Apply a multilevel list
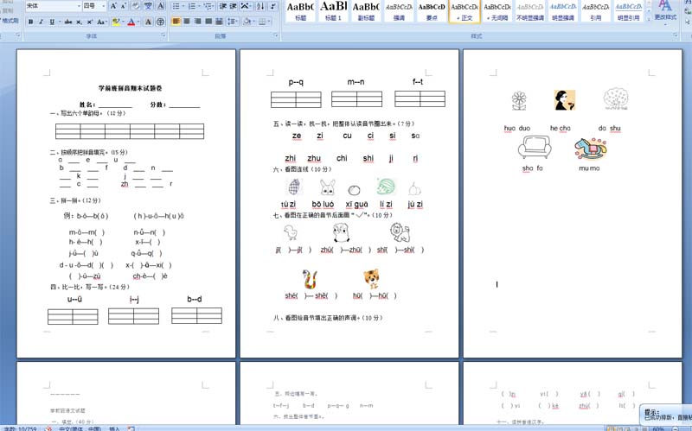The width and height of the screenshot is (692, 431). (x=208, y=6)
